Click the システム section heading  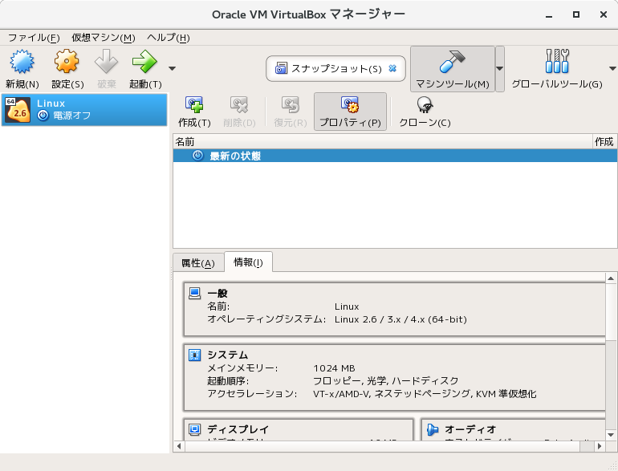pyautogui.click(x=228, y=355)
